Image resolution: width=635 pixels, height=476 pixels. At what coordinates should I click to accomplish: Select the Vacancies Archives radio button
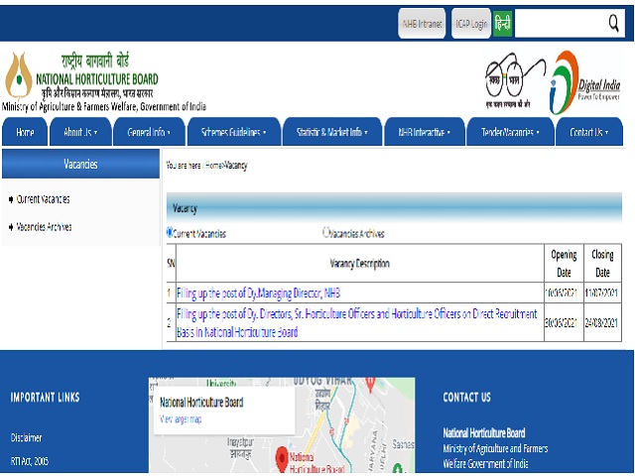326,232
